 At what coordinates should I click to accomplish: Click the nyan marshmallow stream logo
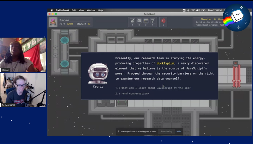click(x=236, y=17)
